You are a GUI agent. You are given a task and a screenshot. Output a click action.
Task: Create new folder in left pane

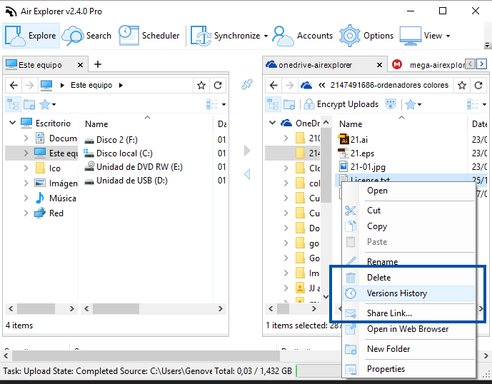coord(29,104)
